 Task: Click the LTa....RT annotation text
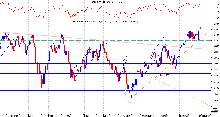coord(163,76)
